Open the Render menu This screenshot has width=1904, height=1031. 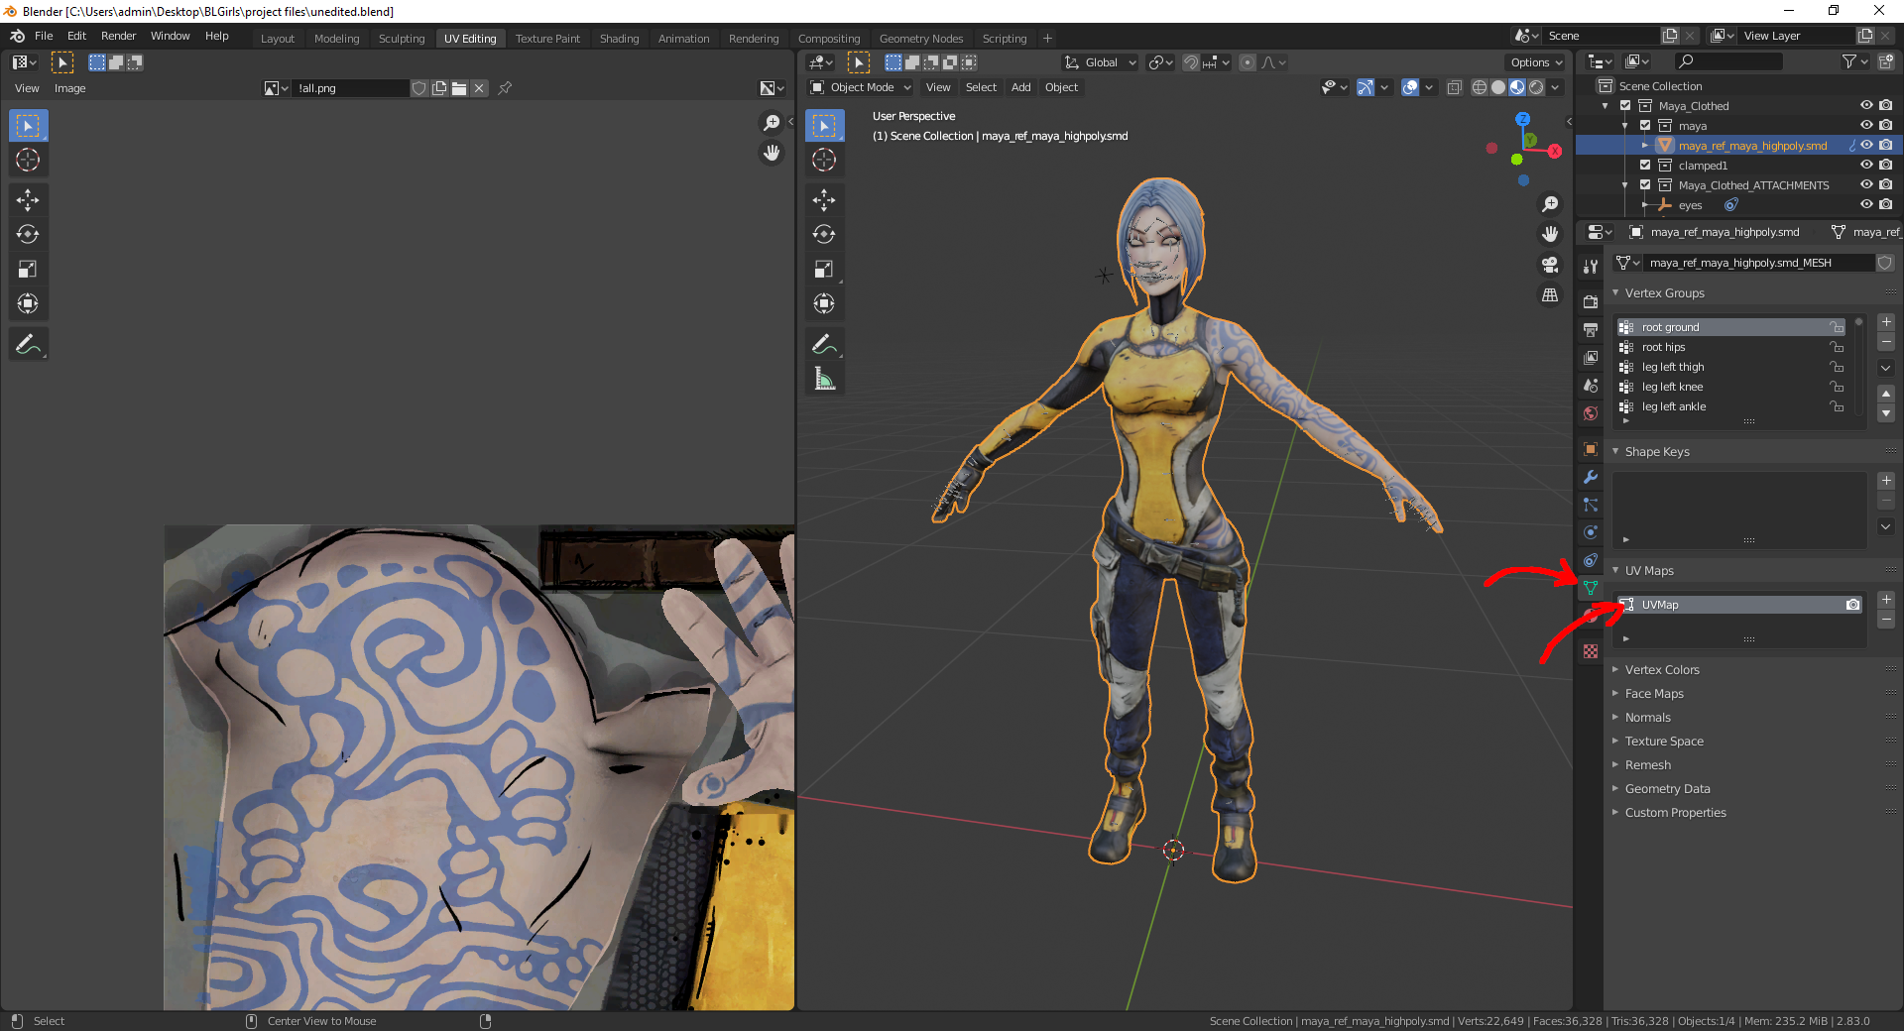pyautogui.click(x=118, y=36)
